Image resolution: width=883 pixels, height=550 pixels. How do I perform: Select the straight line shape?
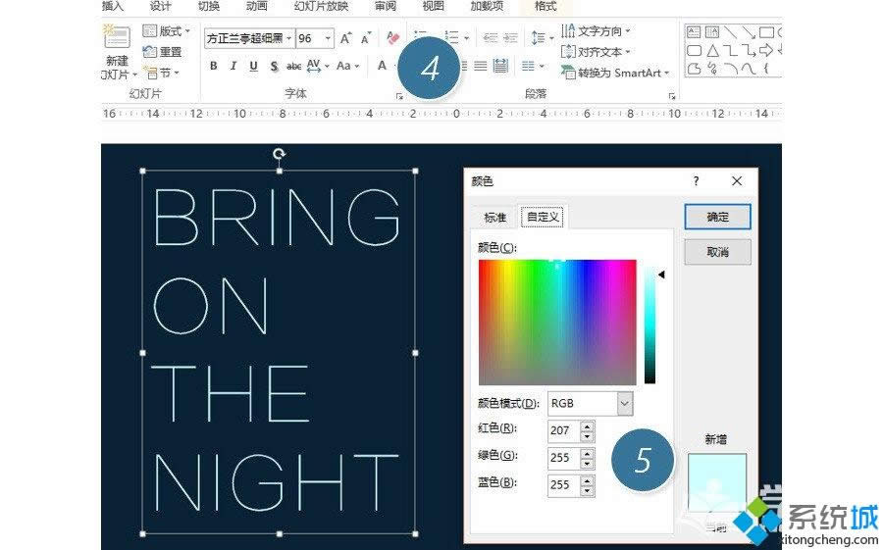tap(730, 32)
